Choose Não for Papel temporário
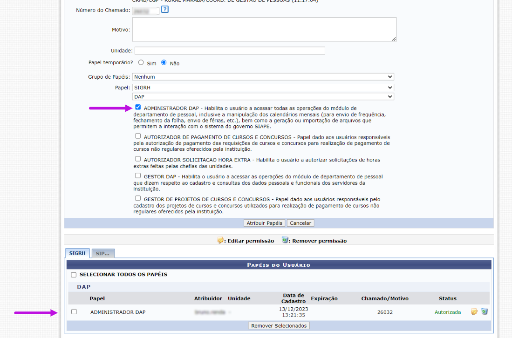Screen dimensions: 512x338 click(164, 62)
